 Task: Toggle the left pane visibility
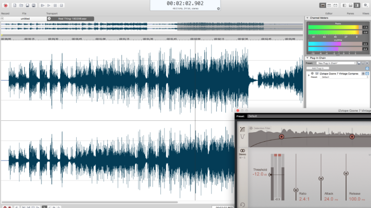coord(344,5)
